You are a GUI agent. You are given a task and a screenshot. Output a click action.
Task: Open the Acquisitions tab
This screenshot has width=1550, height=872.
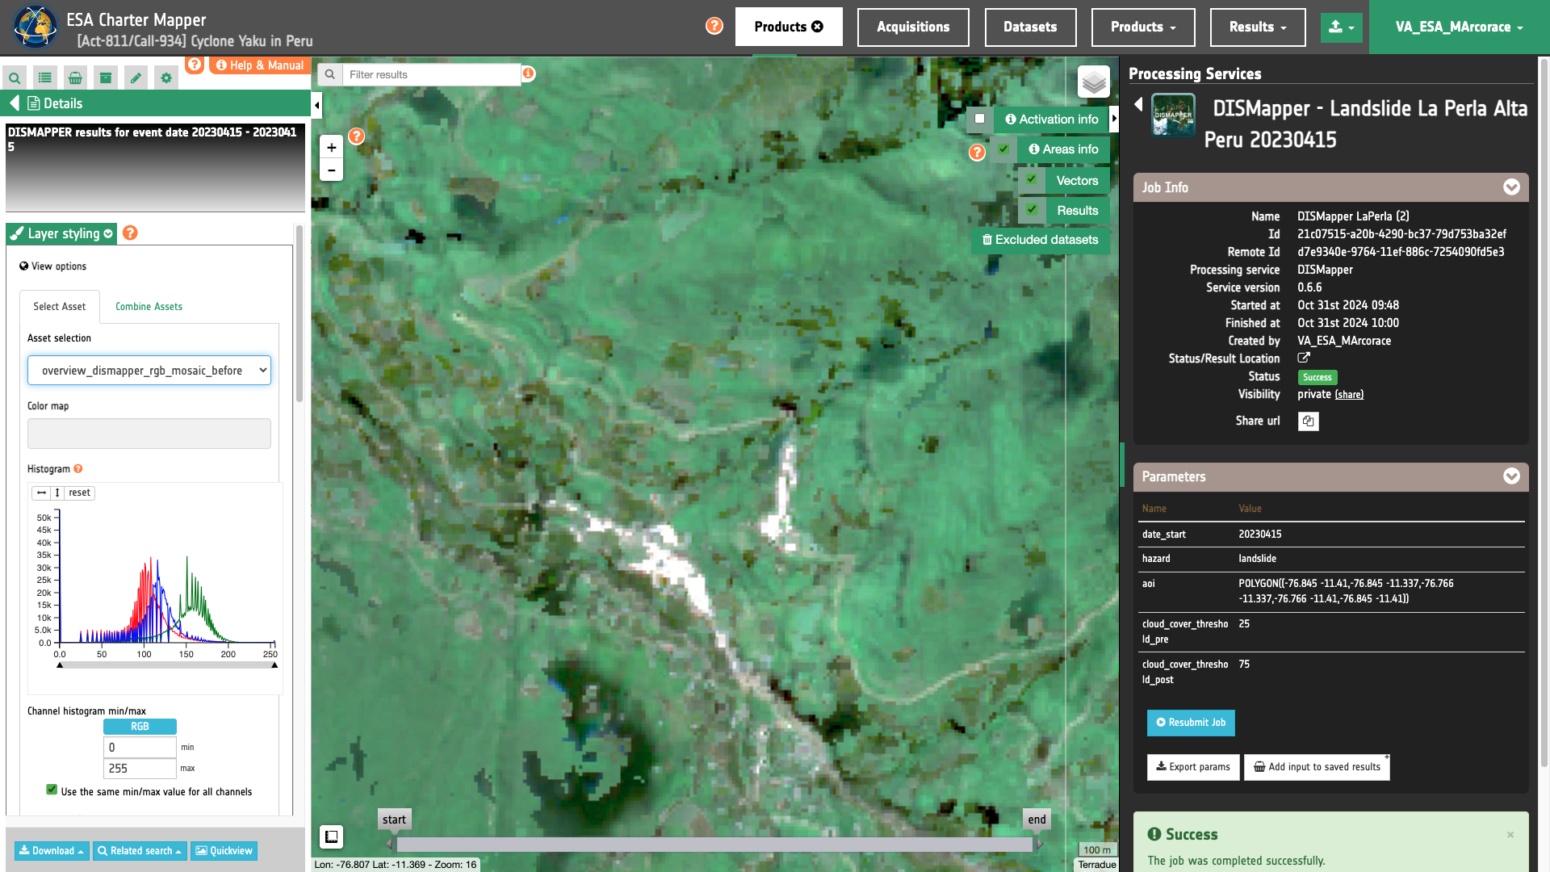coord(912,27)
